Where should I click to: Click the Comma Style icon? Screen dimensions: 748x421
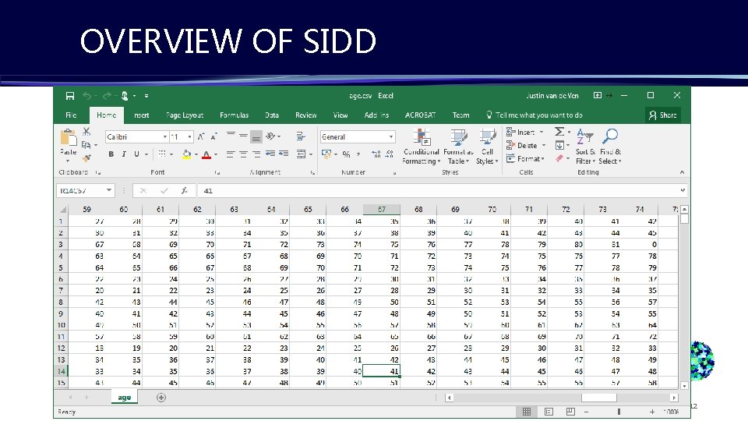tap(358, 154)
